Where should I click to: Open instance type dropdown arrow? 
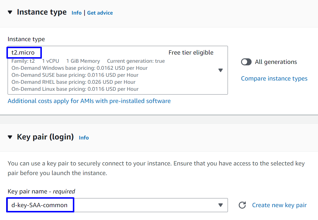click(221, 70)
